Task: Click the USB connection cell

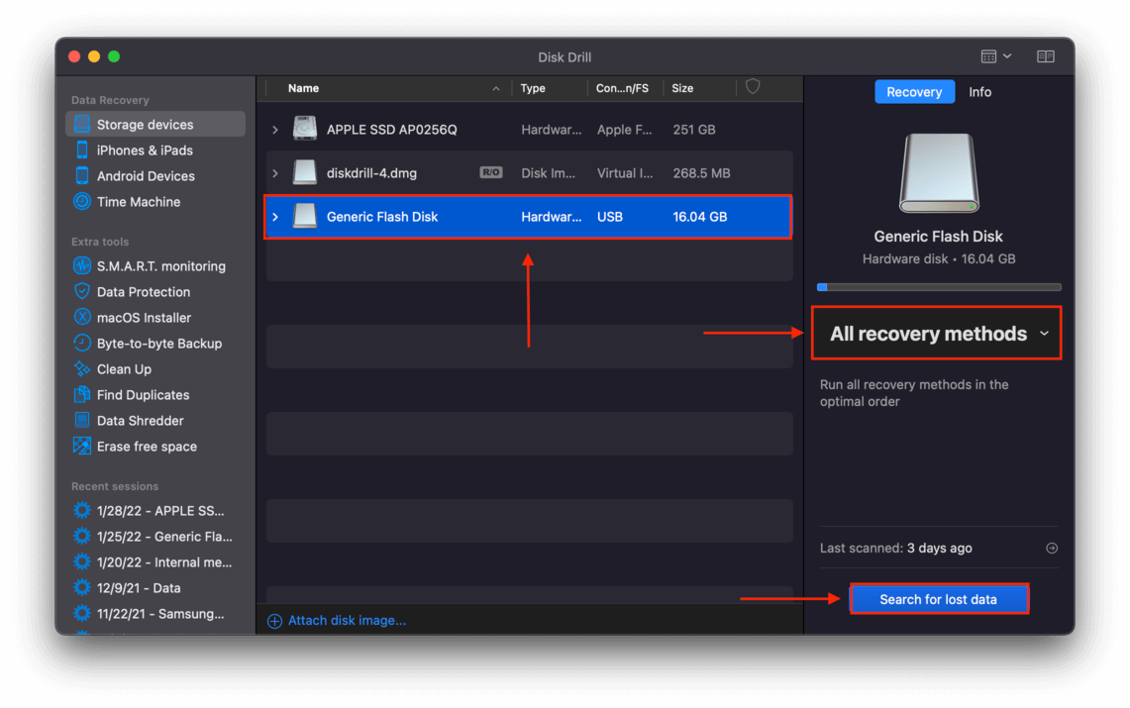Action: click(x=610, y=217)
